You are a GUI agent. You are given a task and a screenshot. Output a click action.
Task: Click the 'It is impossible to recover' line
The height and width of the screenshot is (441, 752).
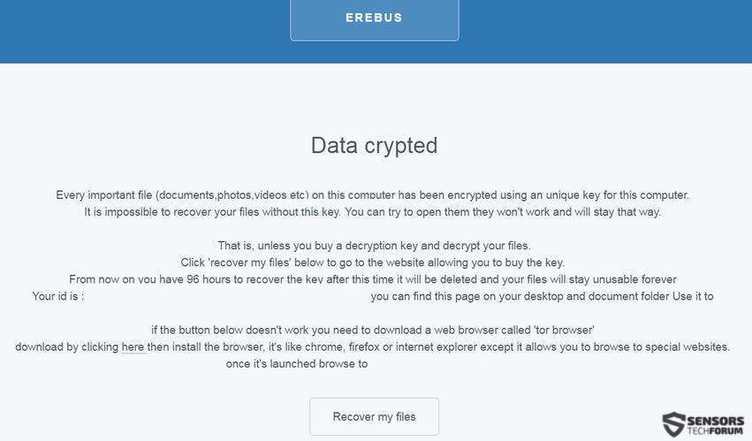coord(372,212)
